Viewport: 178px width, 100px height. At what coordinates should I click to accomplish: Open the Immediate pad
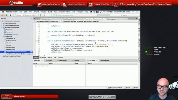pyautogui.click(x=105, y=61)
